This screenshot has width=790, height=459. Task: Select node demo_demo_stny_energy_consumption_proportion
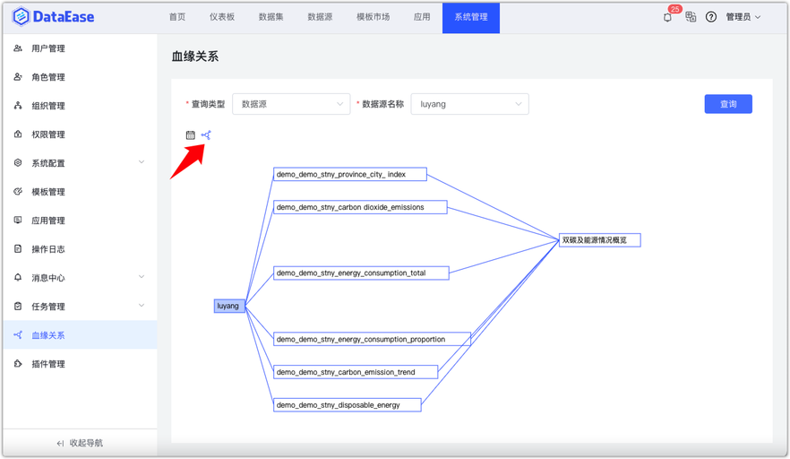(x=372, y=339)
